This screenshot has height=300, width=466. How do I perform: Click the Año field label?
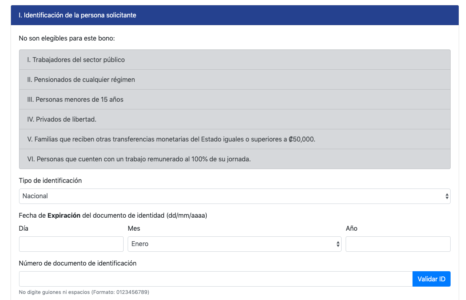pos(351,229)
